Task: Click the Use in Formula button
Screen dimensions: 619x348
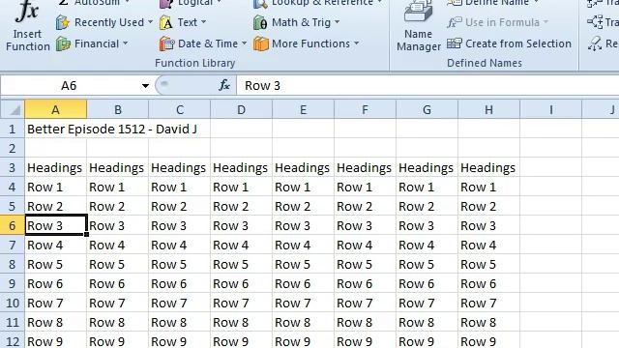Action: click(498, 22)
